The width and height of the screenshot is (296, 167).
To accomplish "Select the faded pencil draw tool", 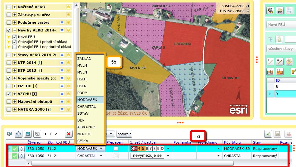I will pyautogui.click(x=270, y=61).
